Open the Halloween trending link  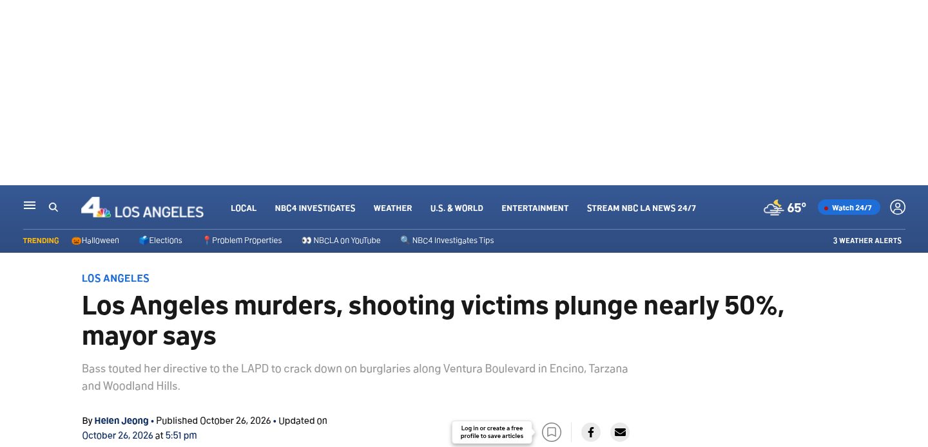click(95, 241)
